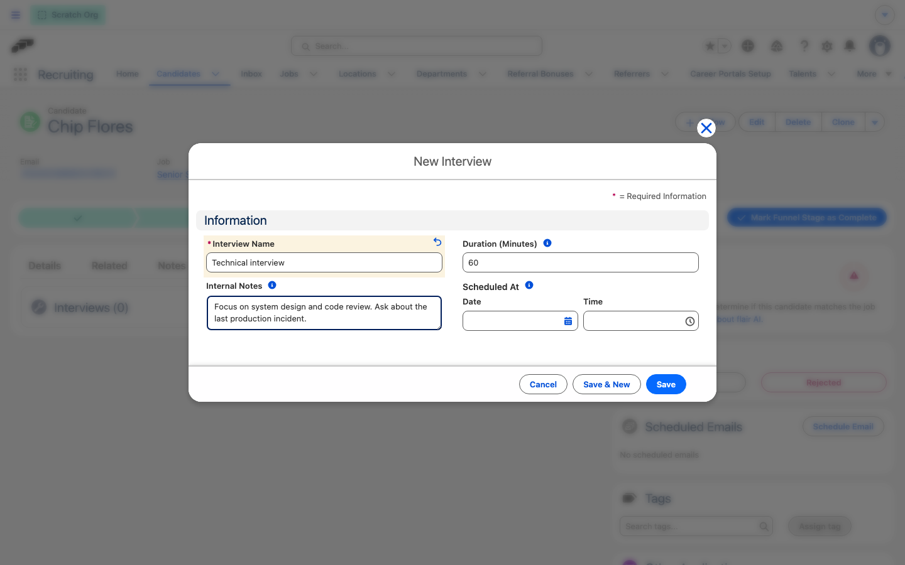Show info tooltip for Duration (Minutes)
905x565 pixels.
547,243
